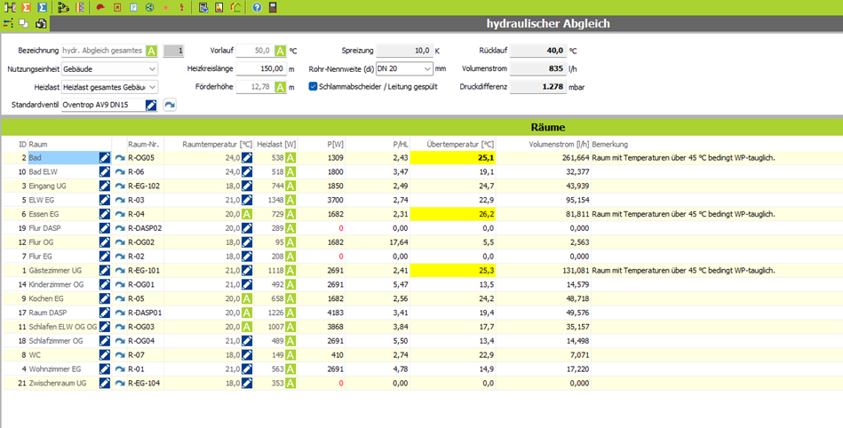Select volume flow value 131,081
The width and height of the screenshot is (843, 428).
[x=576, y=271]
